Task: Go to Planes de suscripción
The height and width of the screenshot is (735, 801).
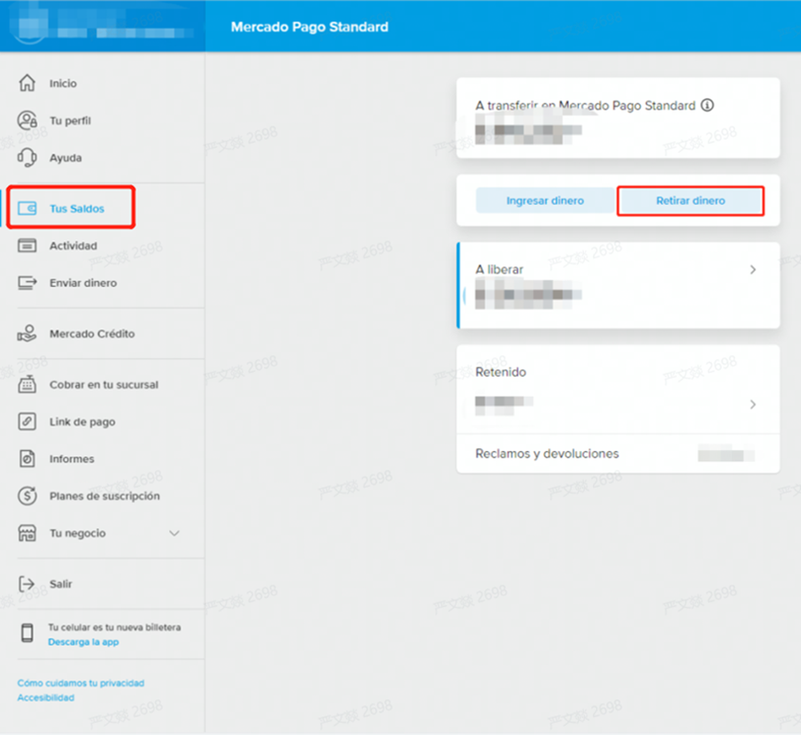Action: point(104,496)
